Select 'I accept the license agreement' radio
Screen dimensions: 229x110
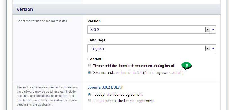89,94
